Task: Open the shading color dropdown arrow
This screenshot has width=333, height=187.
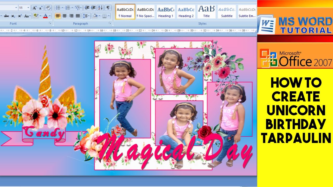Action: (99, 16)
